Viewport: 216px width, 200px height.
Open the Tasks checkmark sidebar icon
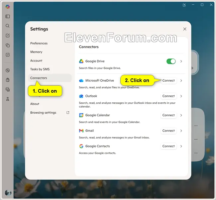(x=8, y=55)
